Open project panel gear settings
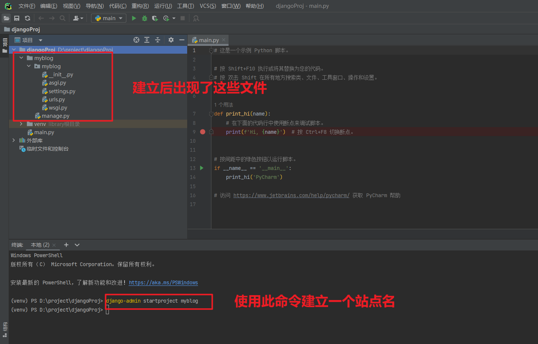Viewport: 538px width, 344px height. pyautogui.click(x=171, y=40)
